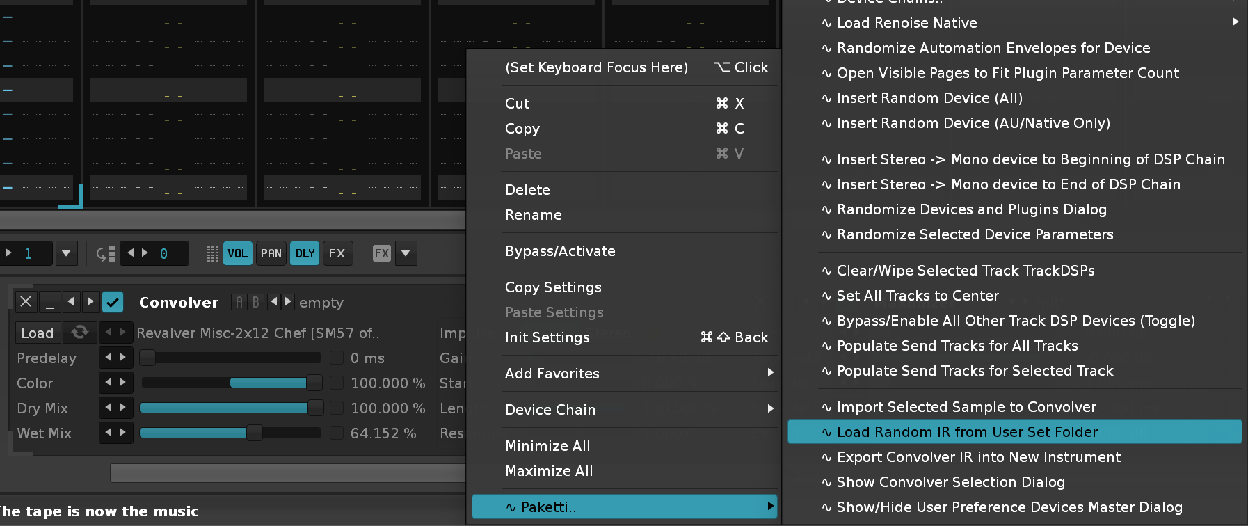Remove the Convolver device with its X icon
This screenshot has width=1248, height=526.
(x=26, y=302)
